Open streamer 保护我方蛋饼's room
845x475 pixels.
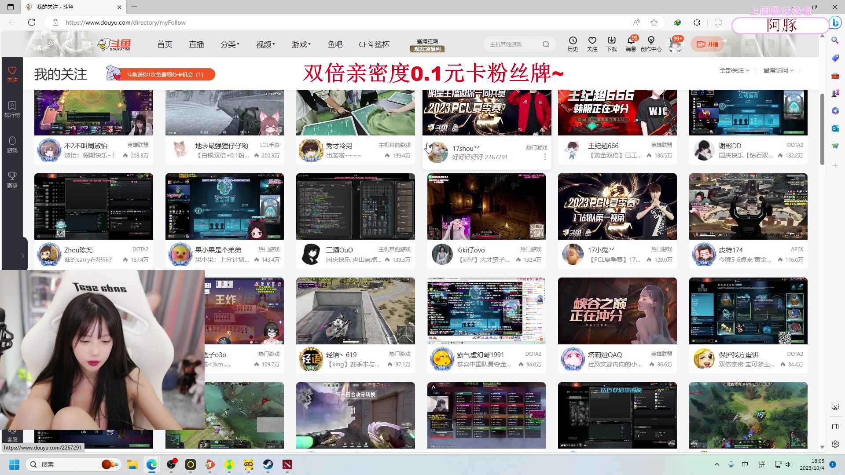tap(738, 354)
